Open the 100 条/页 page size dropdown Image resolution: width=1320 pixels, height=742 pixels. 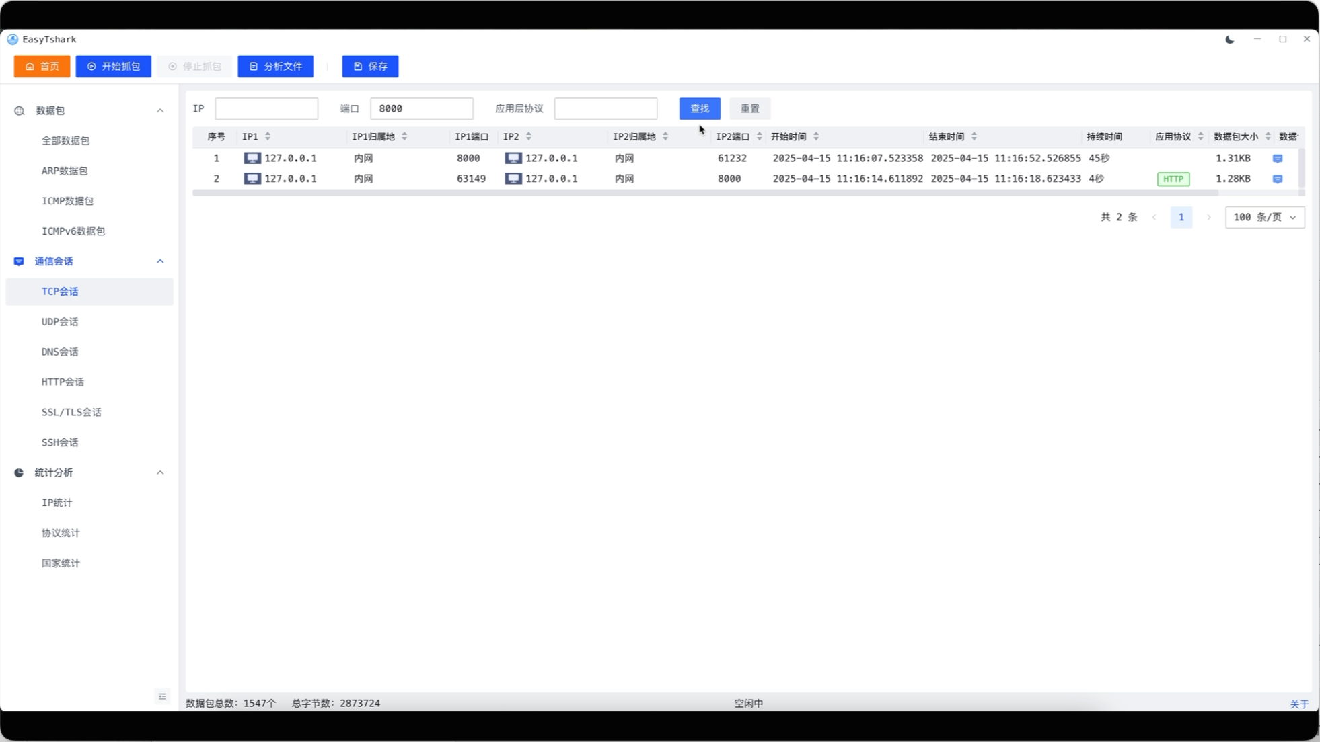[1264, 217]
